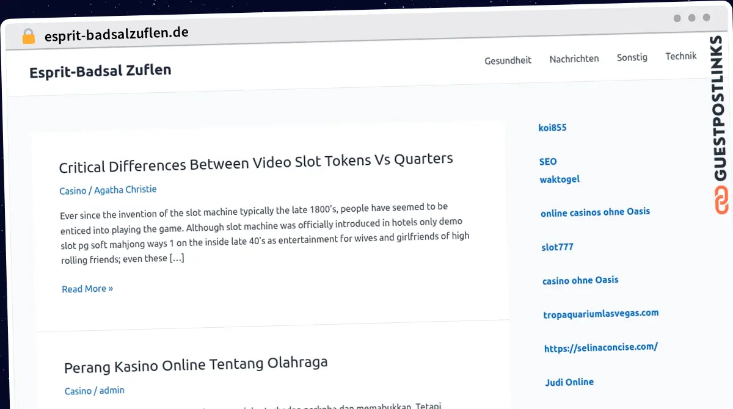This screenshot has width=733, height=409.
Task: Open the Gesundheit menu item
Action: (508, 60)
